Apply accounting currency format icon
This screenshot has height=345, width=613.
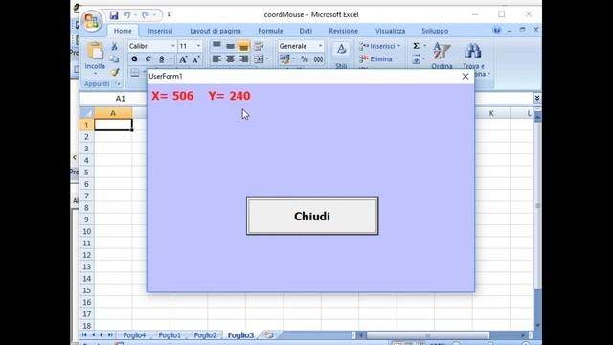[284, 59]
